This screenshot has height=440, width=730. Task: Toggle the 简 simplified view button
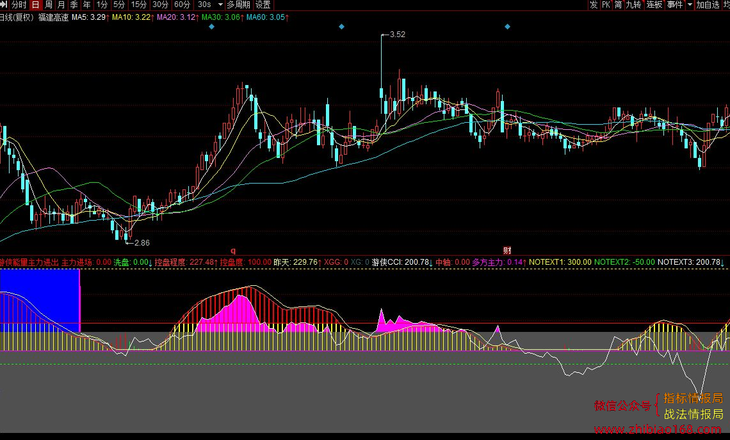pyautogui.click(x=619, y=4)
